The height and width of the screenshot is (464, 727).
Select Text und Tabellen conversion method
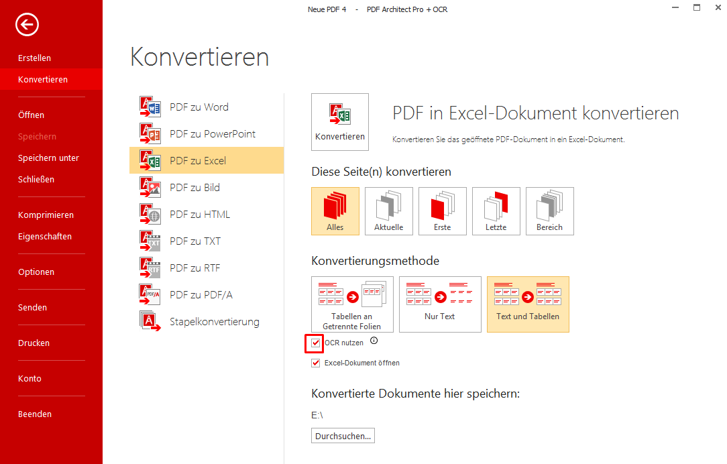coord(528,304)
